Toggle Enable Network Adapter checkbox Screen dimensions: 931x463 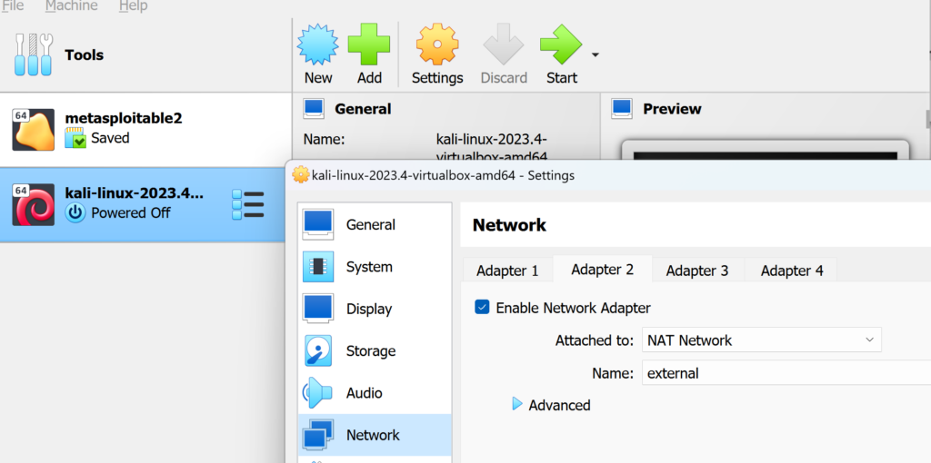click(482, 308)
